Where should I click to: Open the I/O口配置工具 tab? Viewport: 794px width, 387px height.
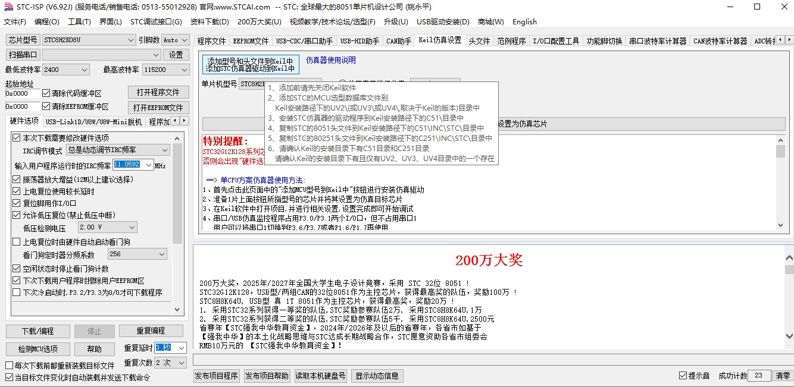tap(555, 41)
